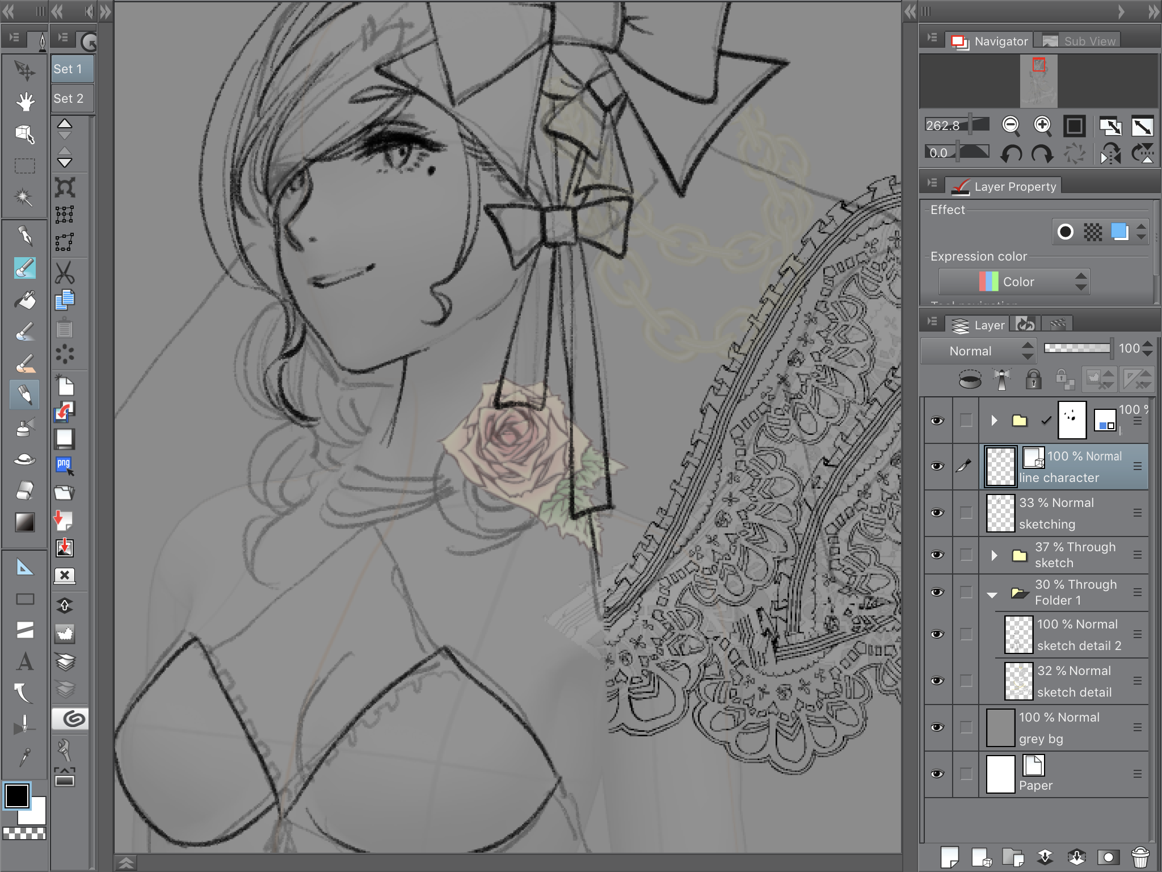1162x872 pixels.
Task: Select the Eraser tool
Action: pyautogui.click(x=24, y=490)
